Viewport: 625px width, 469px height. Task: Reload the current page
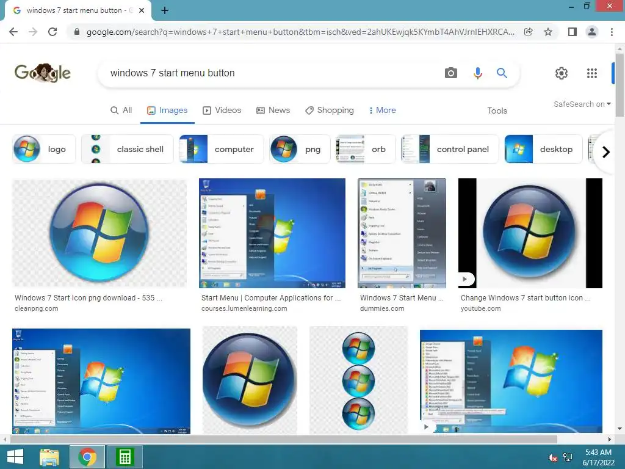[52, 32]
